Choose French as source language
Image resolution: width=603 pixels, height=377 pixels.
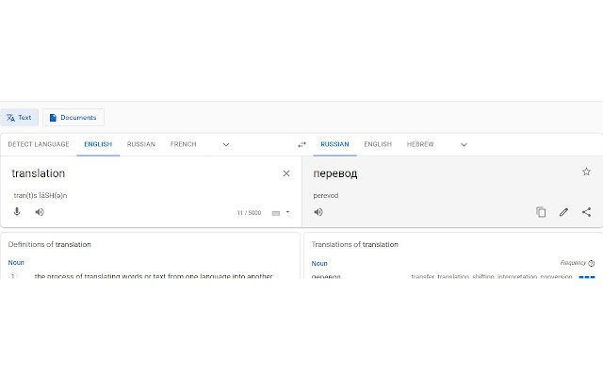pyautogui.click(x=183, y=144)
